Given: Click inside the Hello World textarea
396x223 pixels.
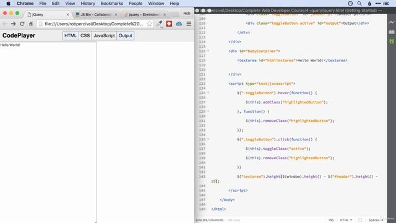Looking at the screenshot, I should click(x=48, y=132).
